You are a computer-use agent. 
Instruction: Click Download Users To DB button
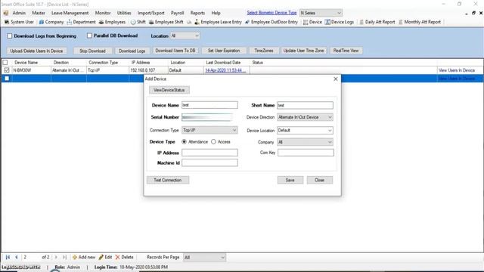click(x=175, y=51)
